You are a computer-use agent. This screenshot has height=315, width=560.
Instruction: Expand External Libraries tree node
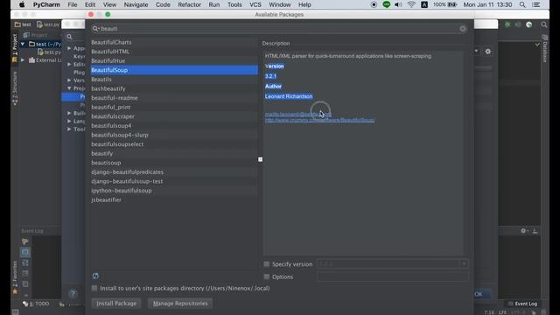click(x=23, y=60)
